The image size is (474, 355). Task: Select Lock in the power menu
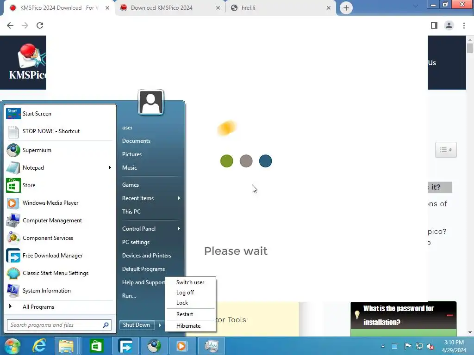pos(191,302)
